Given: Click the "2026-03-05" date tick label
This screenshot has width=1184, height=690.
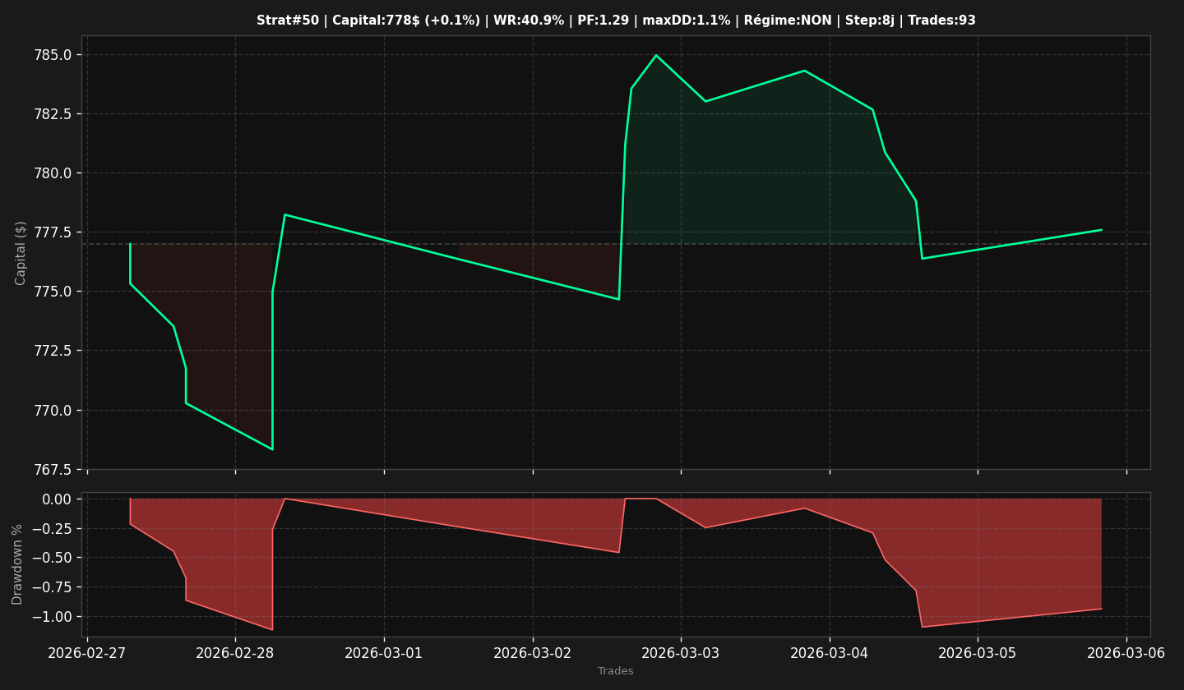Looking at the screenshot, I should click(978, 653).
